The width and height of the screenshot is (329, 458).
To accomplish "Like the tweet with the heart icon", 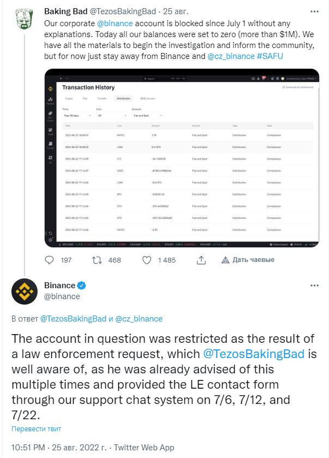I will [x=147, y=260].
